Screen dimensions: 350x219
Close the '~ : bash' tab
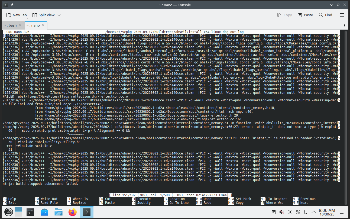(x=21, y=25)
